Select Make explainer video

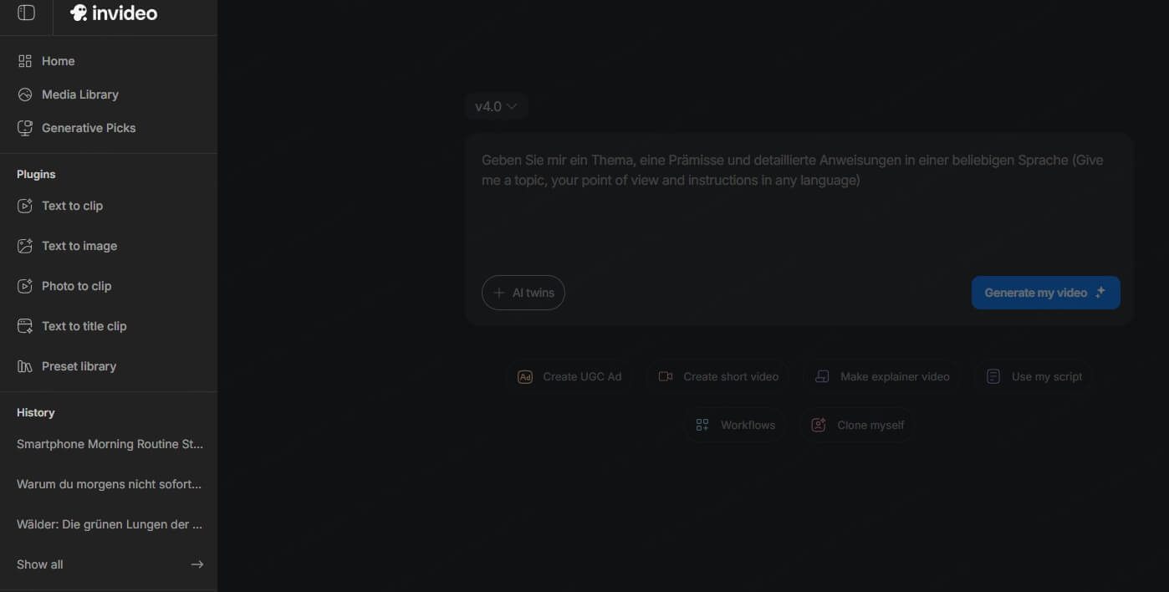883,376
